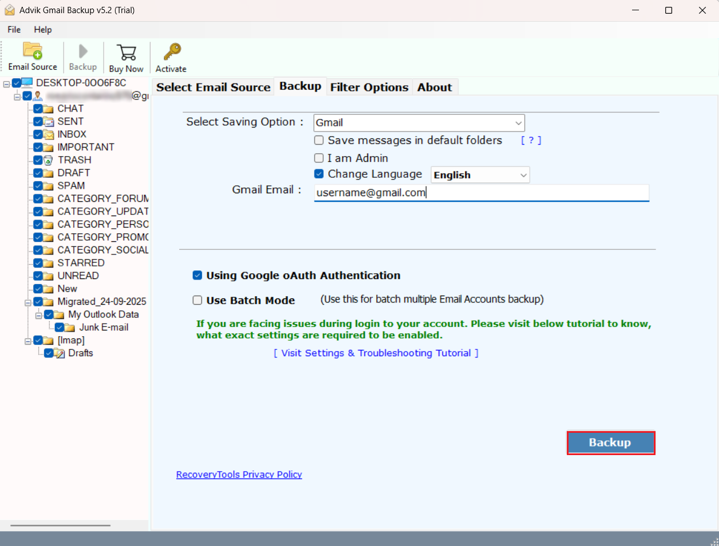719x546 pixels.
Task: Uncheck the Change Language checkbox
Action: pos(319,174)
